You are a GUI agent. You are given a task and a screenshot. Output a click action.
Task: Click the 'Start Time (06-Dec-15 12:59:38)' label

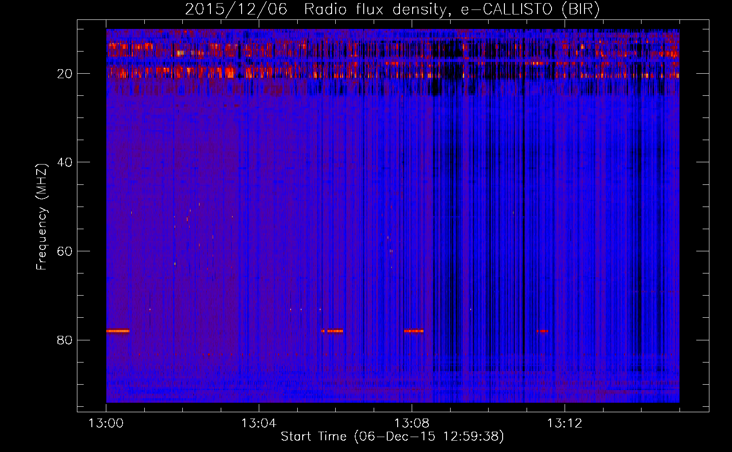[392, 437]
